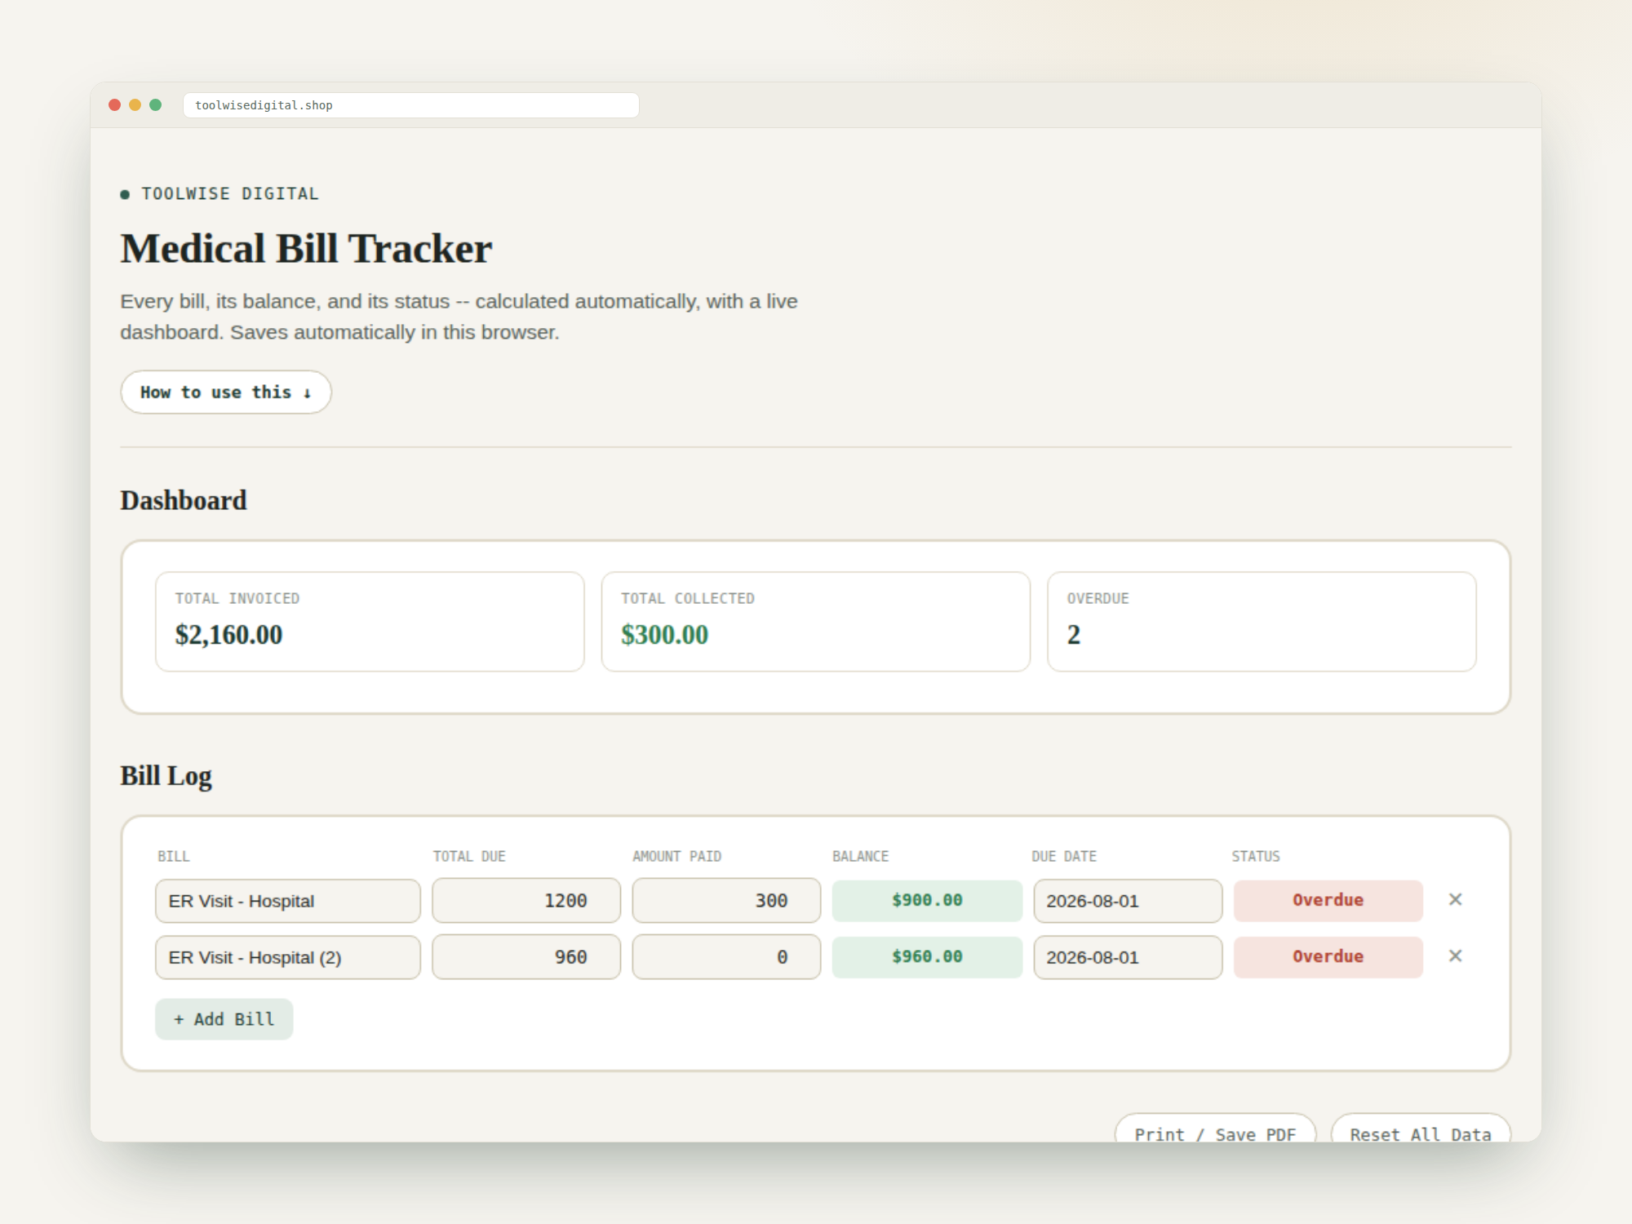Click the green window maximize dot
The width and height of the screenshot is (1632, 1224).
(x=156, y=105)
